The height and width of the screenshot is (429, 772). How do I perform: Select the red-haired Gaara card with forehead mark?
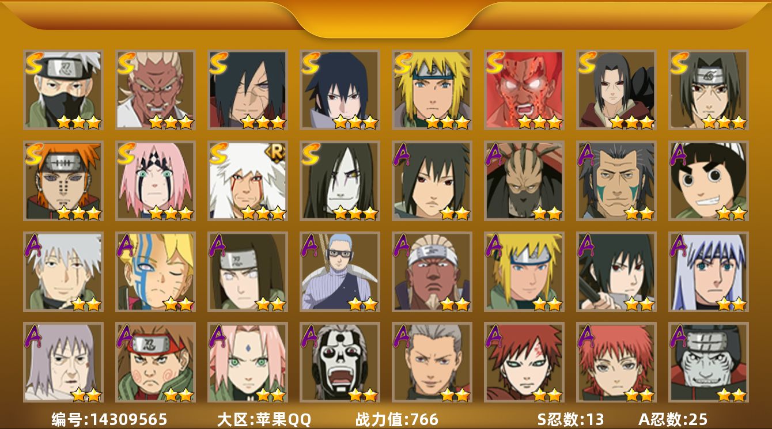(524, 362)
